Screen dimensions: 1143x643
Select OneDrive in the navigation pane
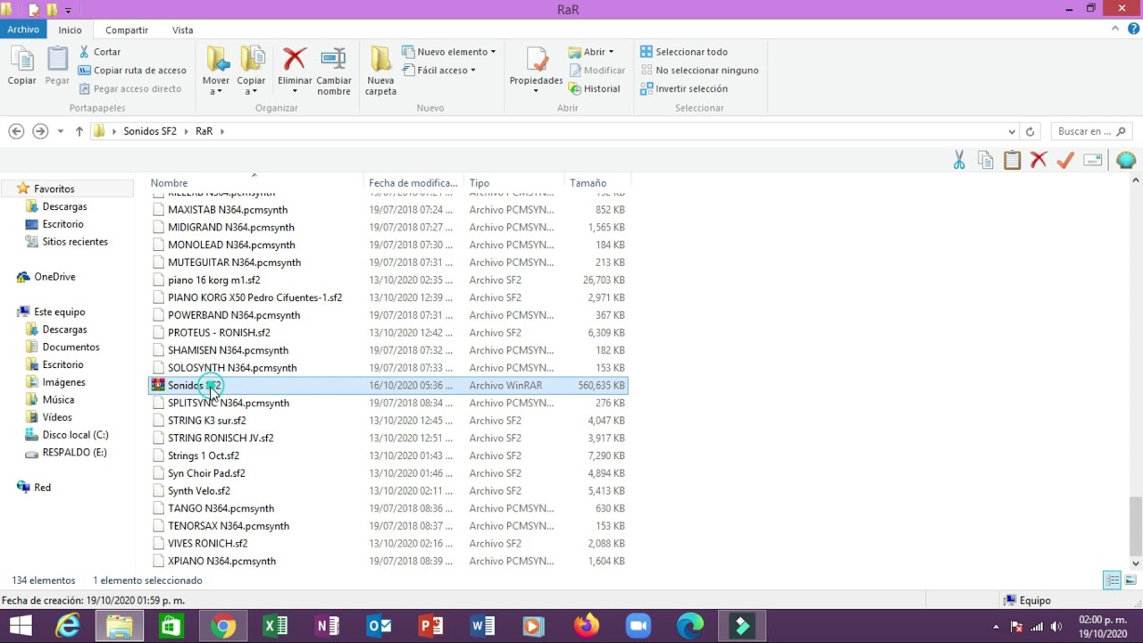coord(54,277)
